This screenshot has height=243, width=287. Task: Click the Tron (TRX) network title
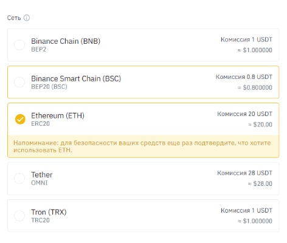pyautogui.click(x=49, y=212)
